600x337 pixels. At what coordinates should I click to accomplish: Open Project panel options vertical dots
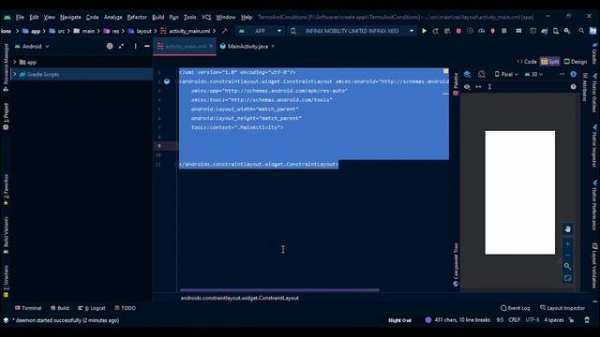[135, 46]
